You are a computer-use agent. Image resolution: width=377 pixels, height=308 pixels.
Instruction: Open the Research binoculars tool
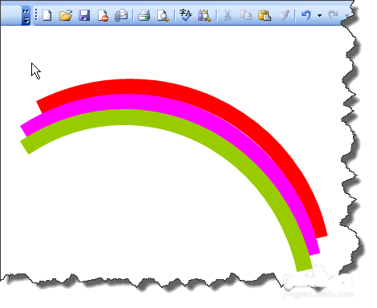(205, 15)
